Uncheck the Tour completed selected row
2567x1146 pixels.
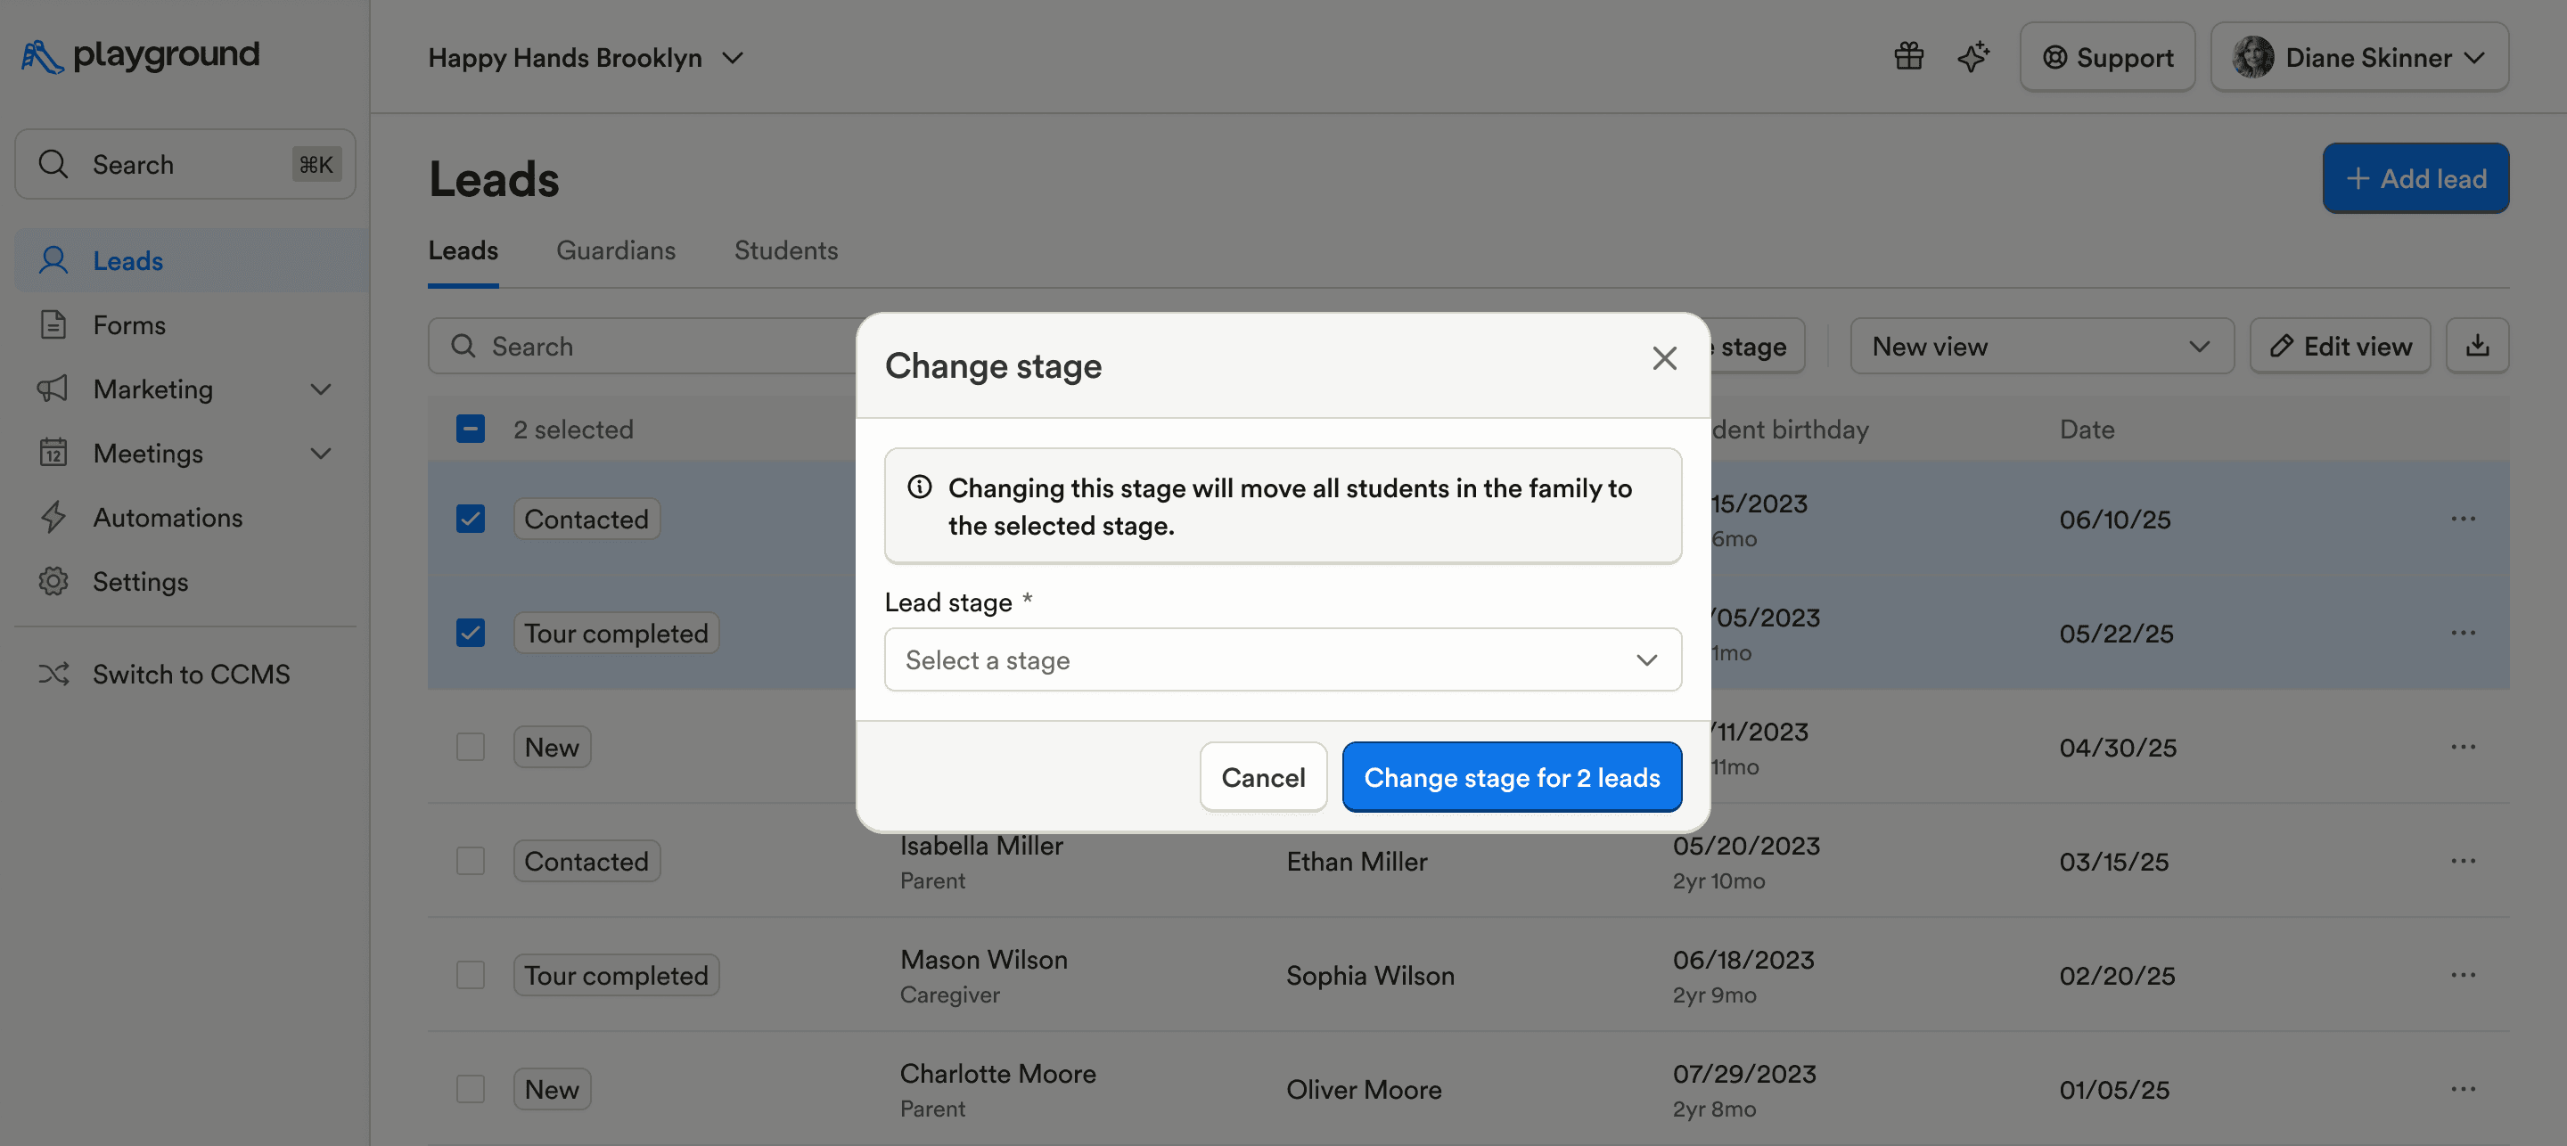click(x=471, y=633)
